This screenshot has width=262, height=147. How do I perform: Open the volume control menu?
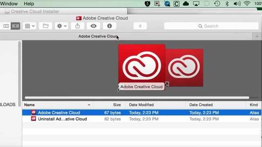(x=237, y=4)
